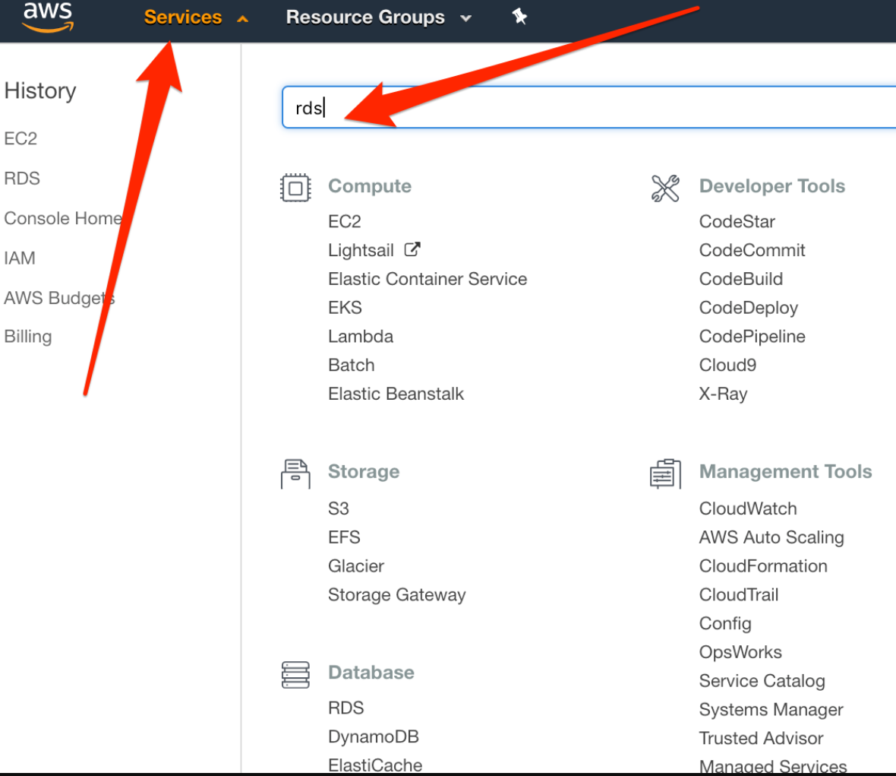Click the Management Tools heading

[785, 472]
